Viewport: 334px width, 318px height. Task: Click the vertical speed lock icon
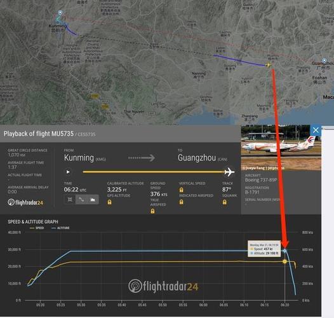tap(181, 190)
